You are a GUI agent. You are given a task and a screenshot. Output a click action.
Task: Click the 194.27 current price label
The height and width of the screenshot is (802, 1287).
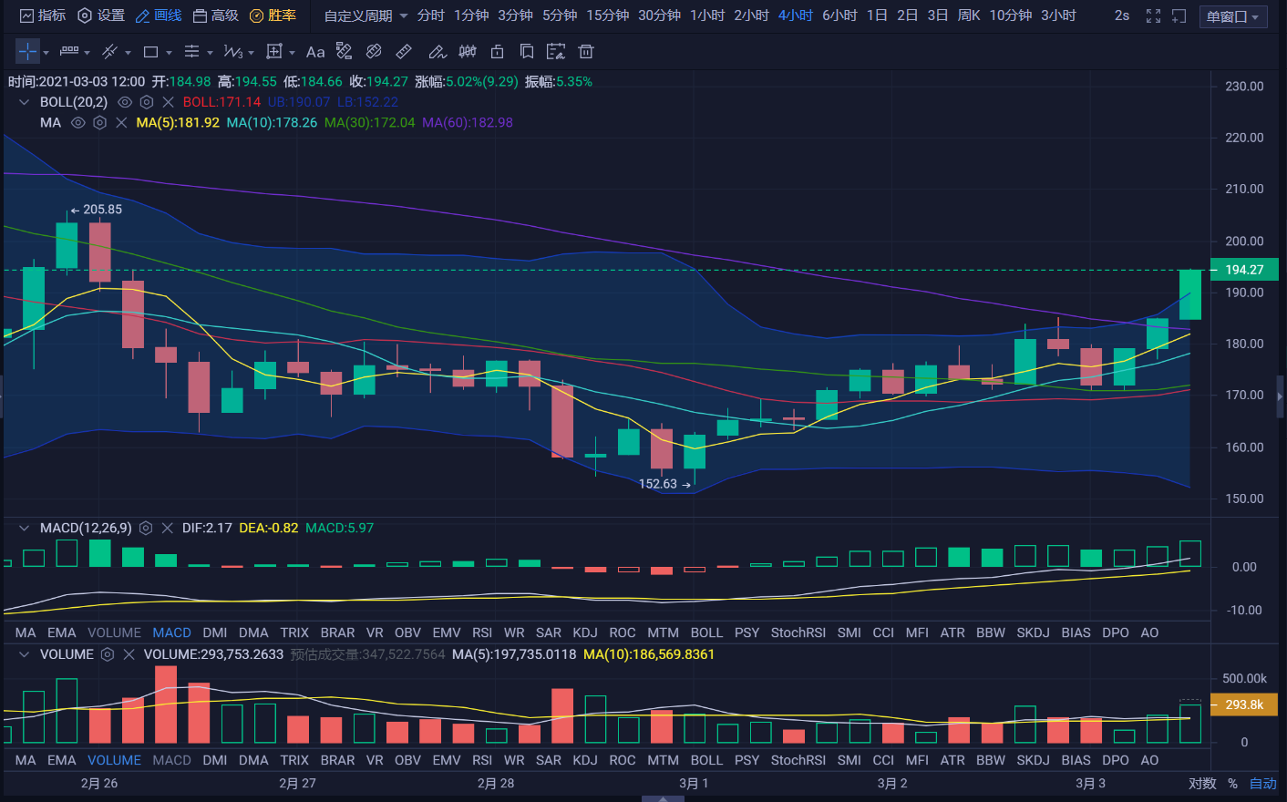point(1243,270)
